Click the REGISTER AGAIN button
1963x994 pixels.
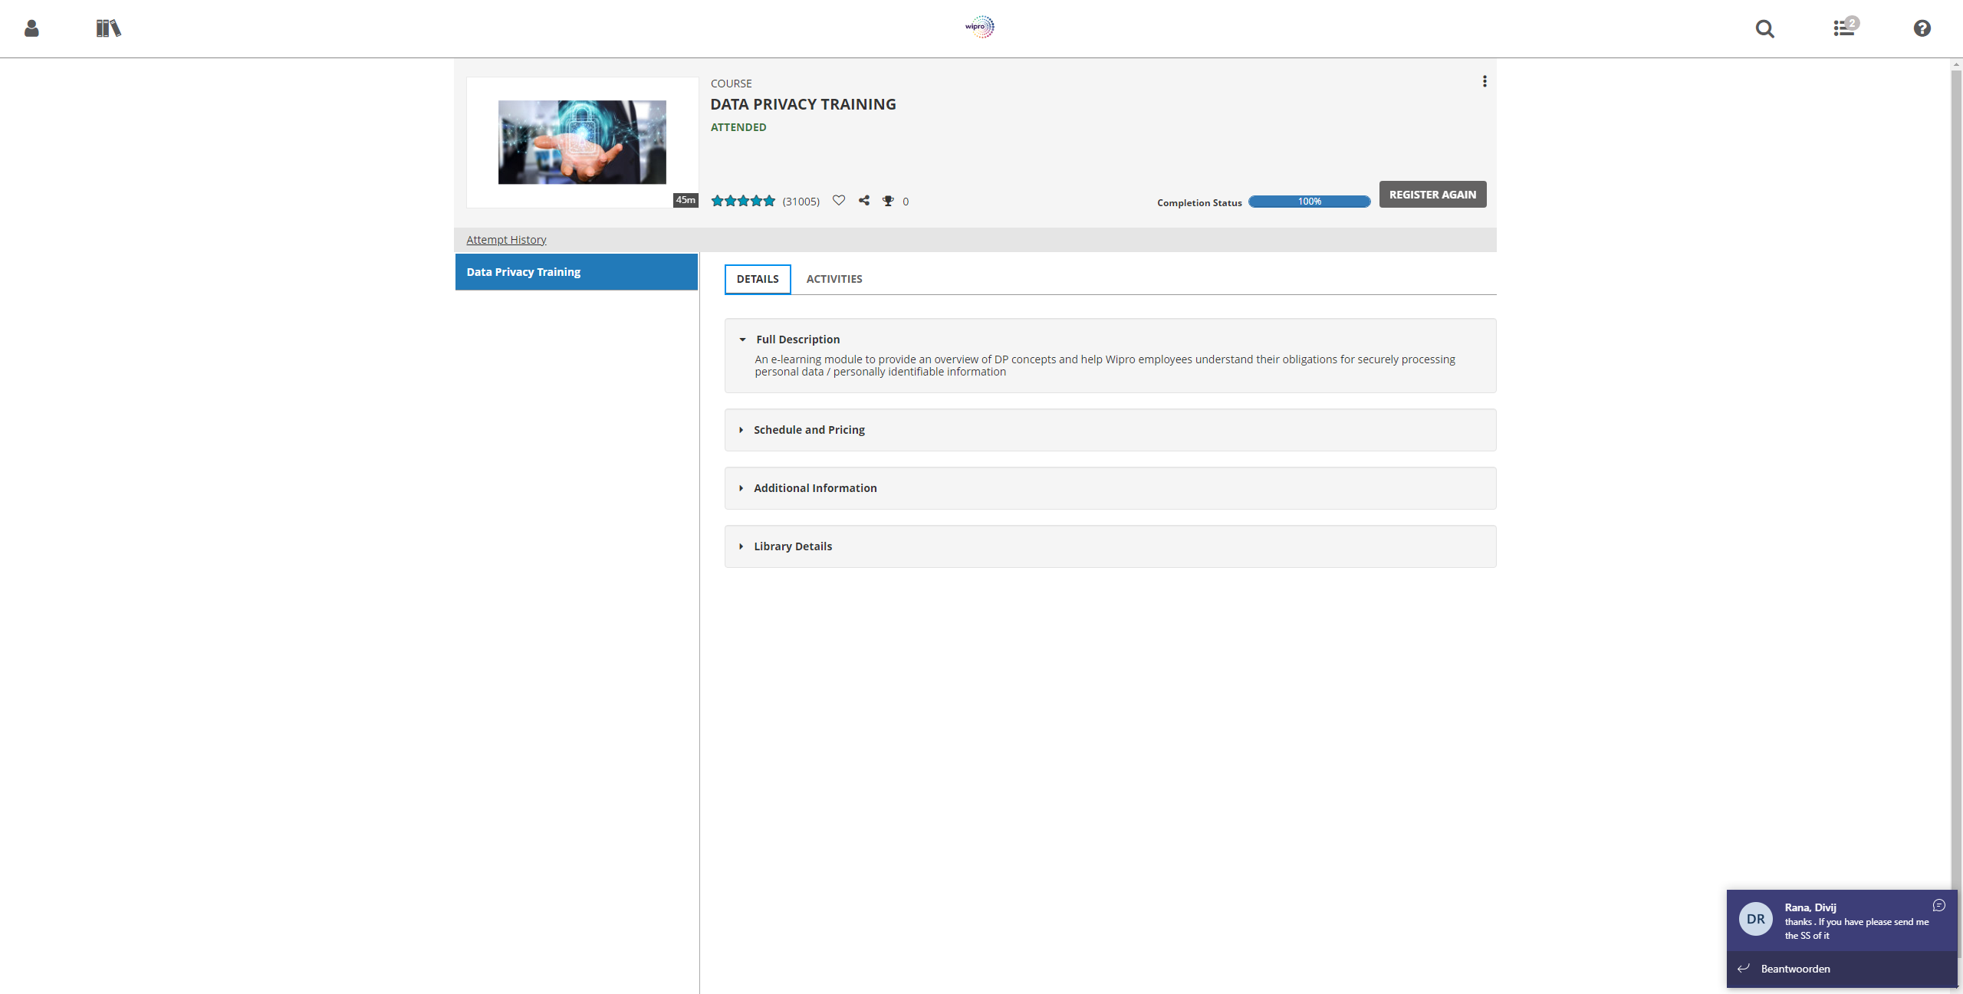(1432, 195)
